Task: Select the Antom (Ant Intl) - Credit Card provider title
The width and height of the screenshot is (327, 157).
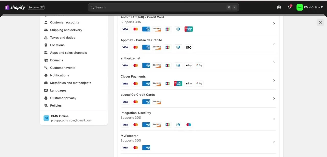Action: [x=142, y=17]
